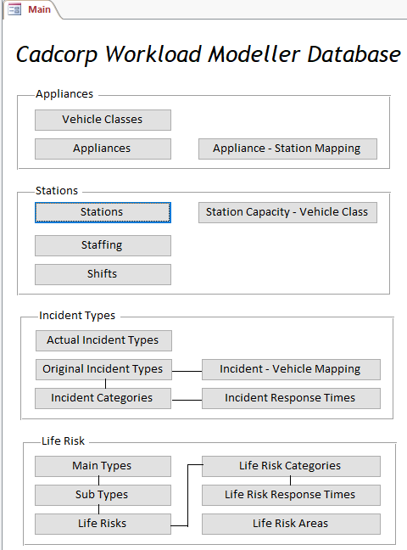Open the Stations form button
Viewport: 407px width, 550px height.
pyautogui.click(x=103, y=212)
